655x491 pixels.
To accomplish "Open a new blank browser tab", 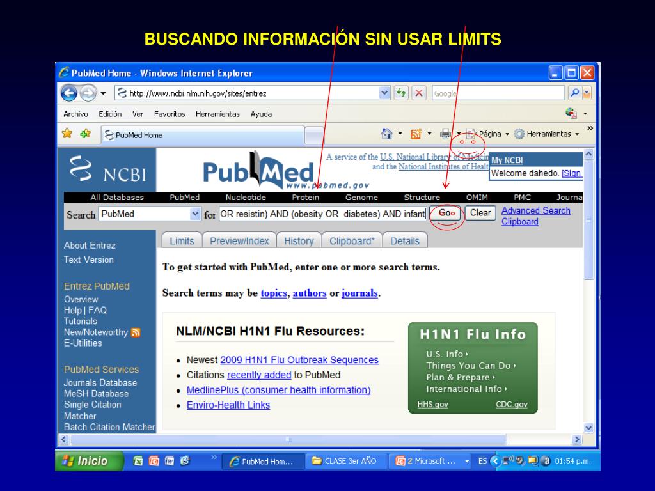I will (315, 136).
